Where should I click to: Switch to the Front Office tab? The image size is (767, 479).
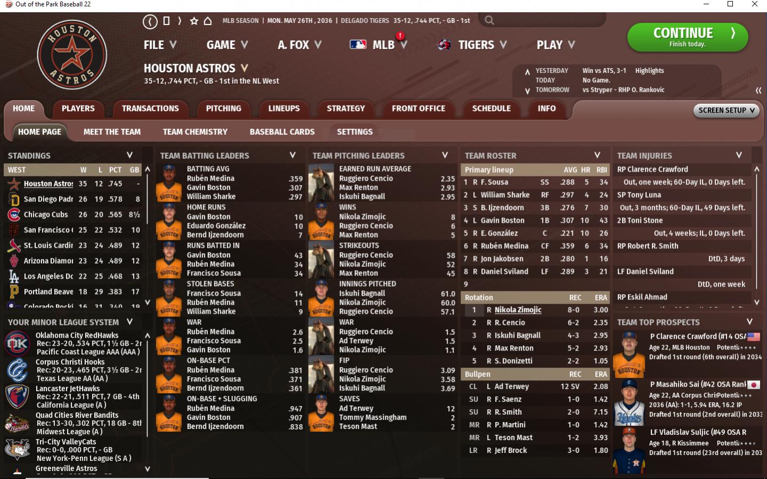pos(418,108)
